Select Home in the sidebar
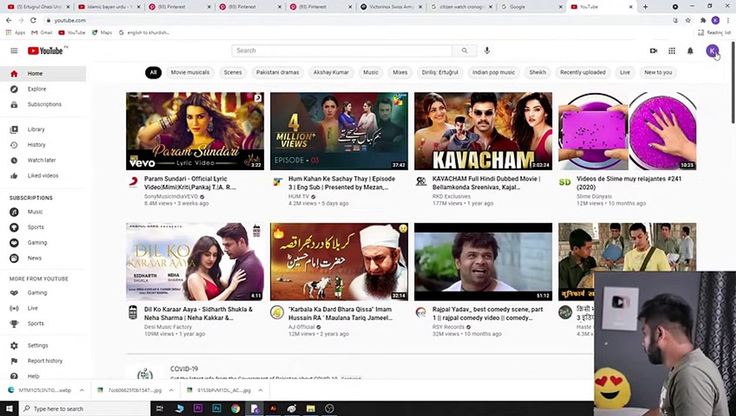The image size is (736, 416). [43, 73]
